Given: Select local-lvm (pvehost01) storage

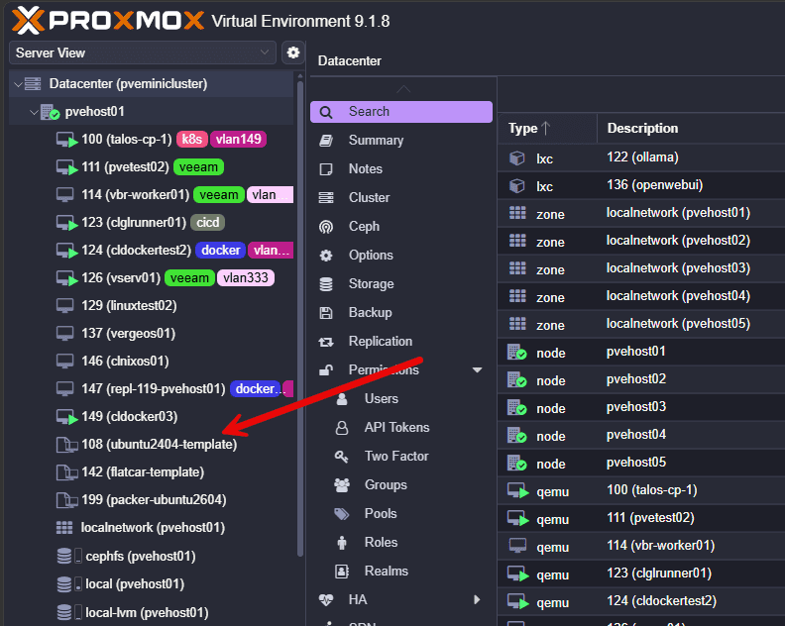Looking at the screenshot, I should click(147, 612).
